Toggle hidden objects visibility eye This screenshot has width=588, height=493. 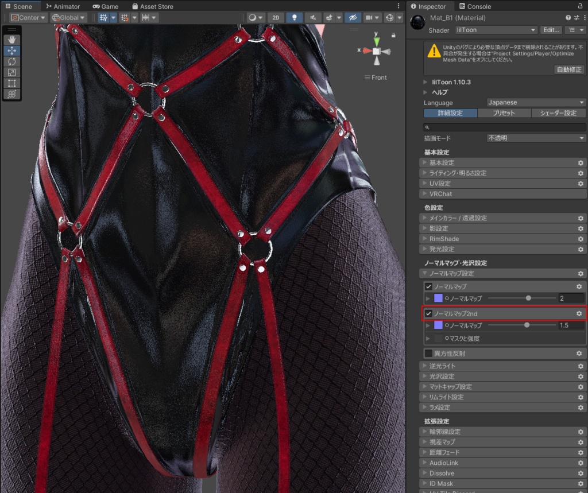353,18
